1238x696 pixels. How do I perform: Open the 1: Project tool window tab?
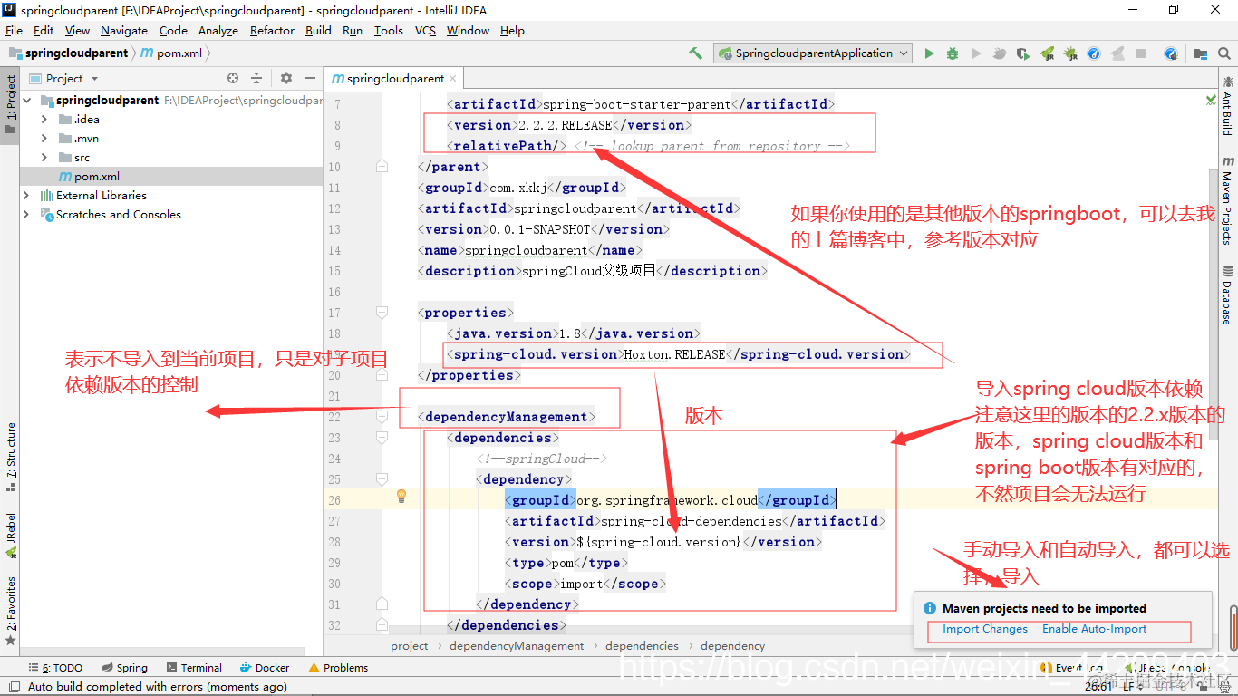click(x=10, y=104)
